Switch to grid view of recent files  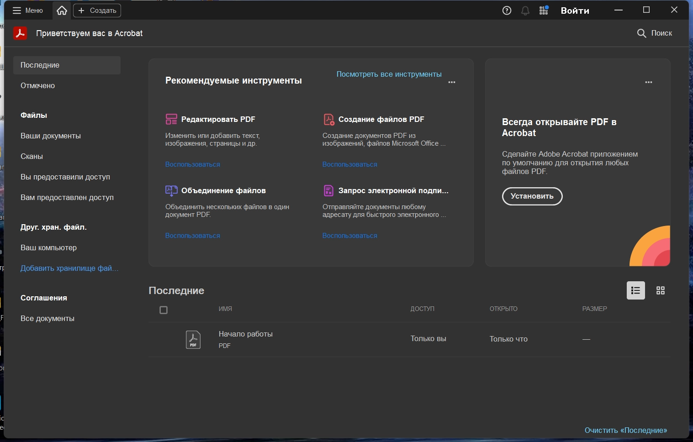(660, 290)
